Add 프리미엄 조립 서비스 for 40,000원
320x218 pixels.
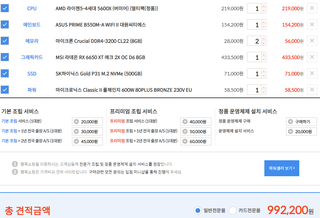(196, 122)
